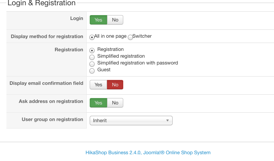Image resolution: width=274 pixels, height=161 pixels.
Task: Select 'All in one page' display method
Action: pyautogui.click(x=92, y=37)
